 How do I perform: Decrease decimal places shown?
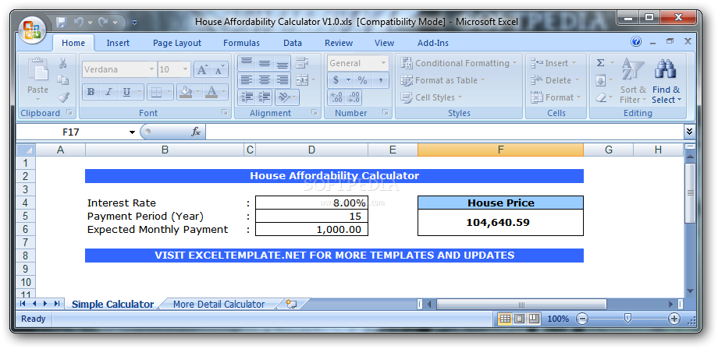tap(353, 97)
